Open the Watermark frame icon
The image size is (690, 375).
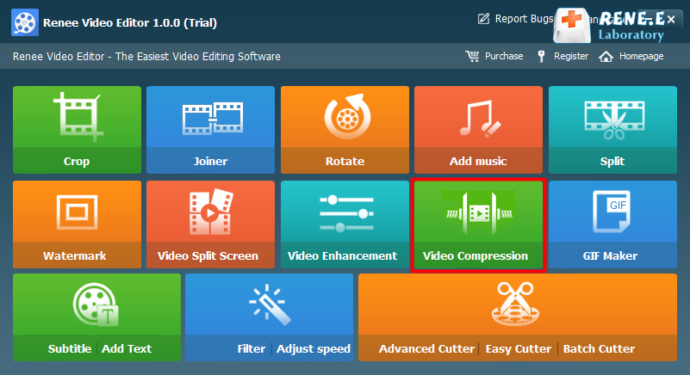point(77,212)
